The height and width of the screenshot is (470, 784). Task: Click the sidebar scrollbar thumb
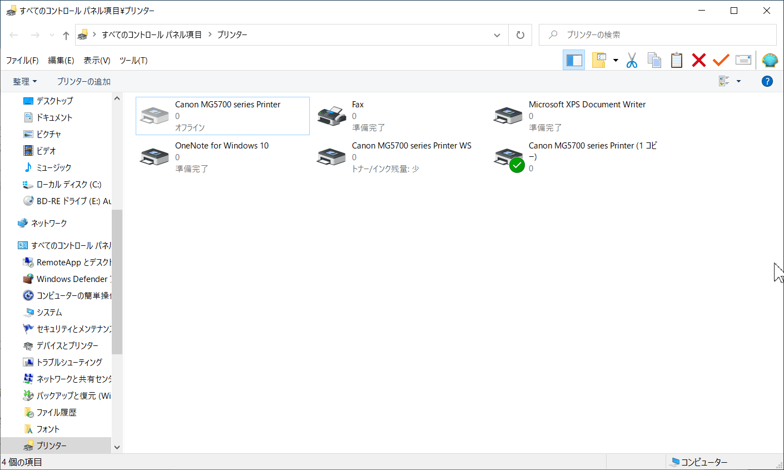click(x=117, y=282)
